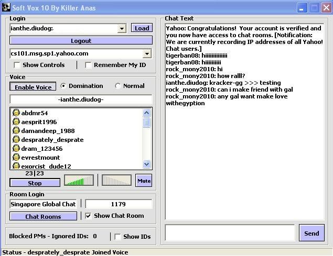The image size is (333, 256).
Task: Select the Domination voice mode radio button
Action: pos(63,86)
